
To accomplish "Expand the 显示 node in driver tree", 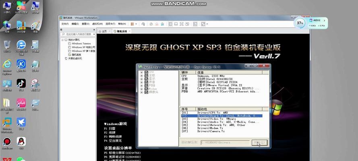I will coord(142,79).
